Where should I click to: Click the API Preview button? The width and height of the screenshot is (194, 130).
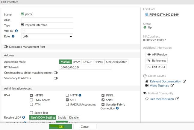click(157, 54)
